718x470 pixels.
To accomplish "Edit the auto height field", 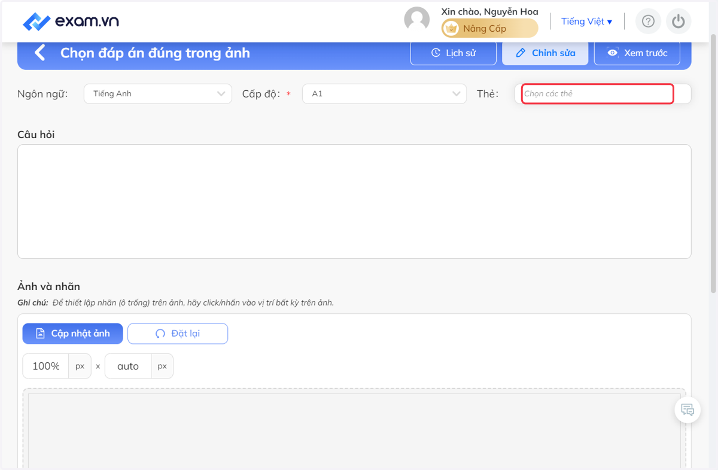I will click(128, 366).
